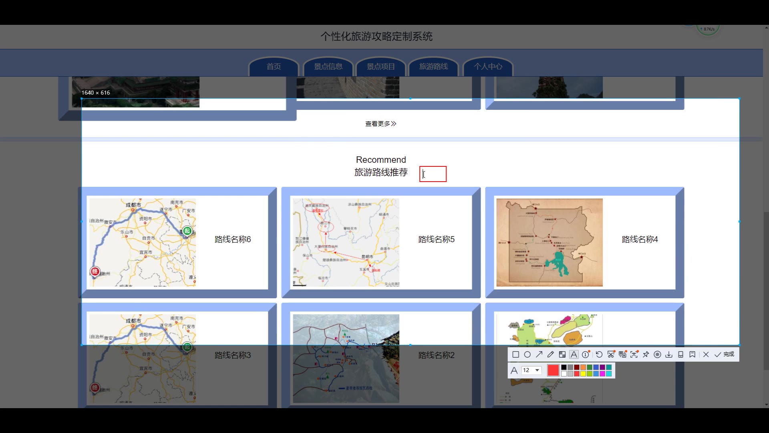Cancel the screenshot with the X icon
The width and height of the screenshot is (769, 433).
click(x=706, y=354)
